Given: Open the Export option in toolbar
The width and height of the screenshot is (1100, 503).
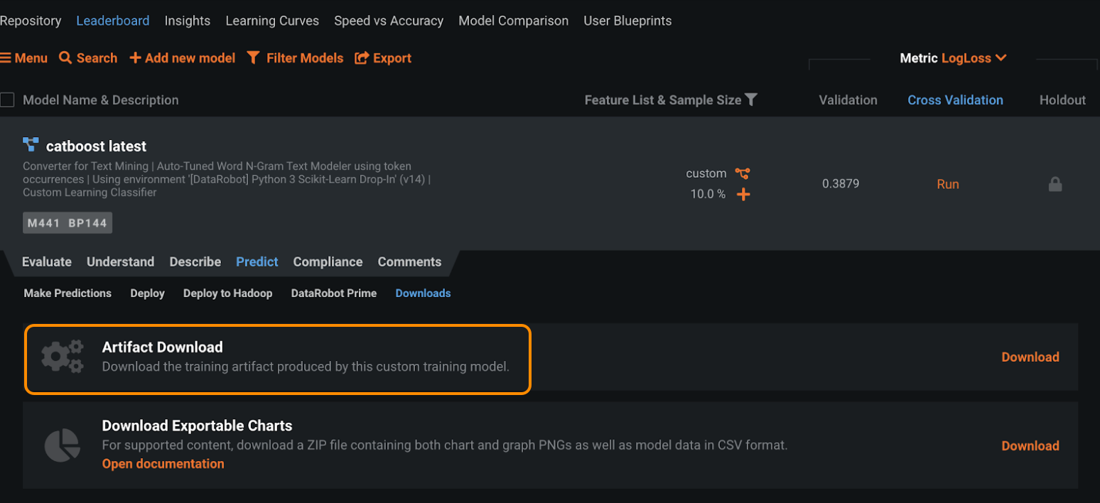Looking at the screenshot, I should 384,58.
